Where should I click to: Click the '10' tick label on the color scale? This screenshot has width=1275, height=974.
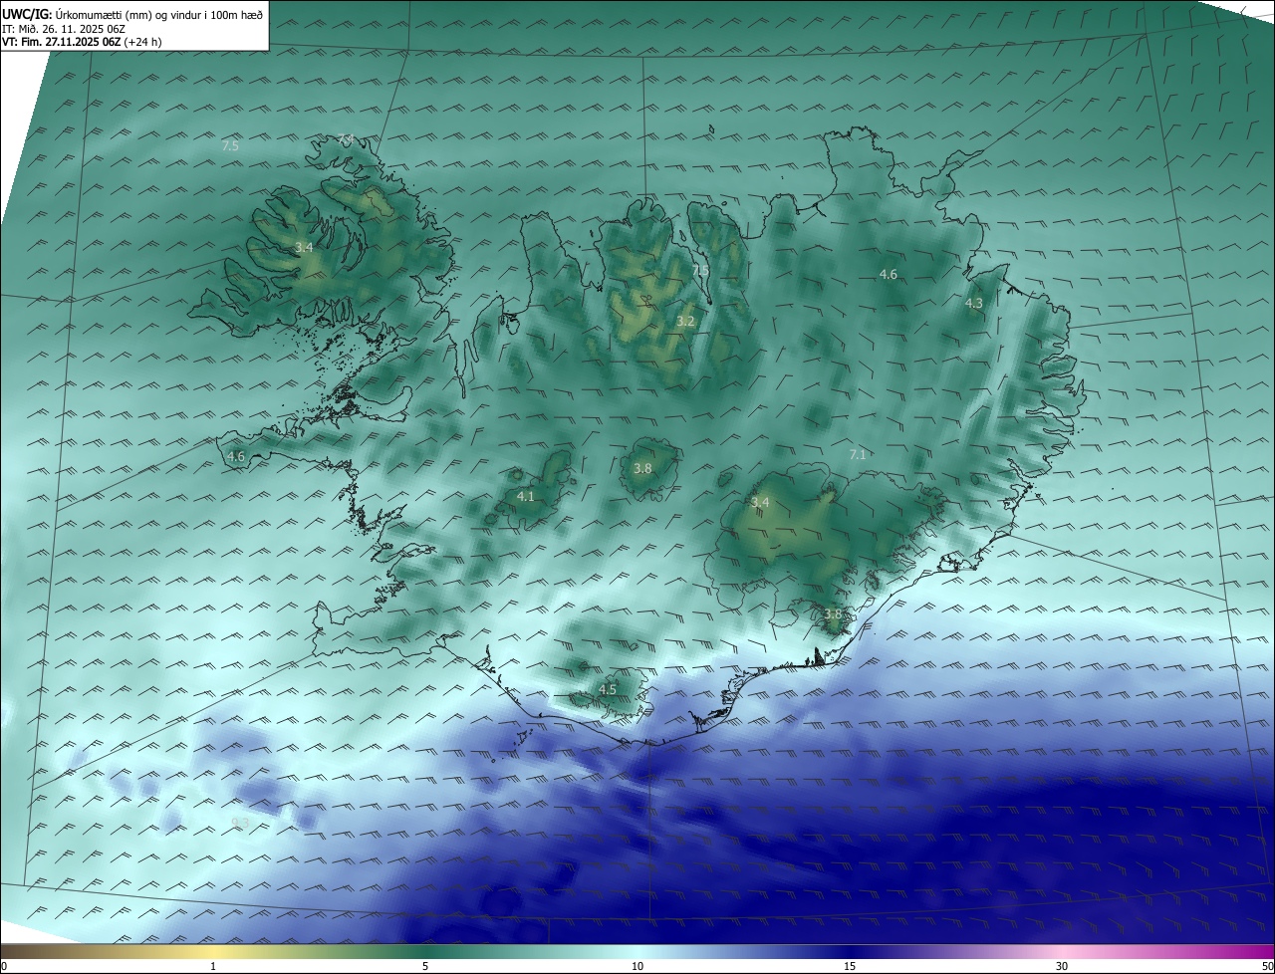point(637,966)
